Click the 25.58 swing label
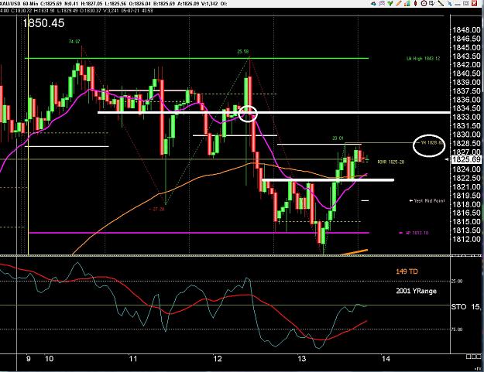This screenshot has height=372, width=484. pyautogui.click(x=243, y=52)
